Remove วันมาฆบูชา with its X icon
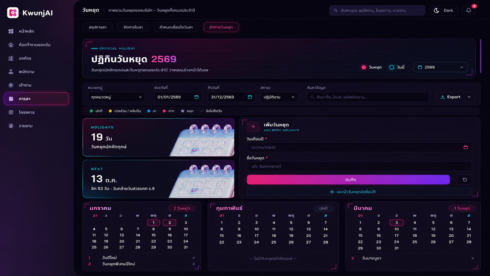Viewport: 490px width, 276px height. [x=473, y=258]
